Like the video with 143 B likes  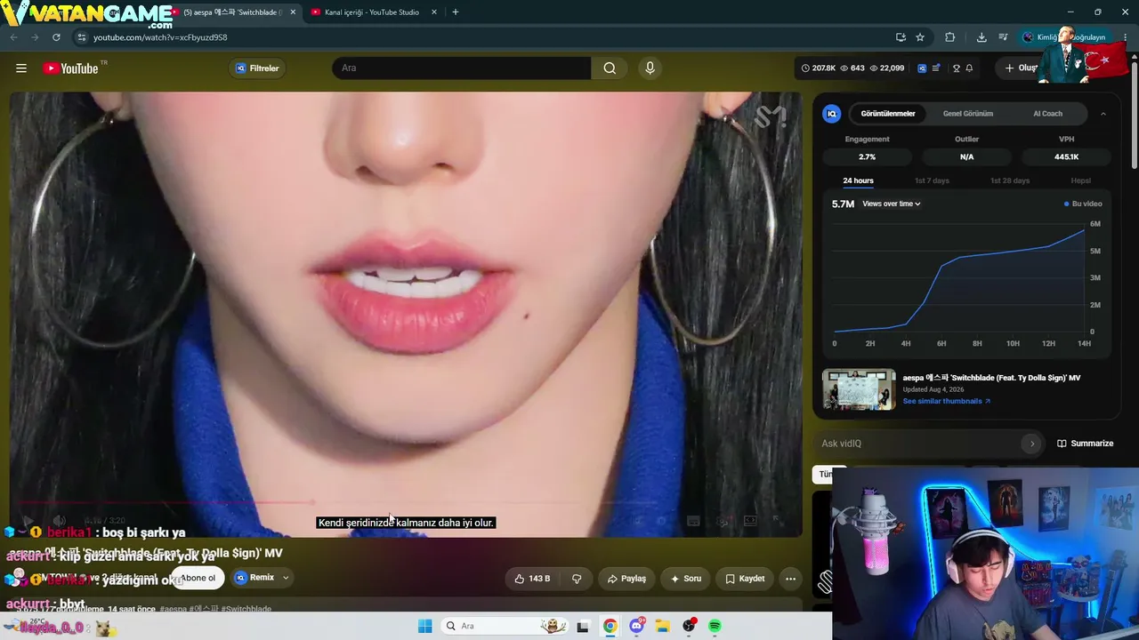point(532,579)
